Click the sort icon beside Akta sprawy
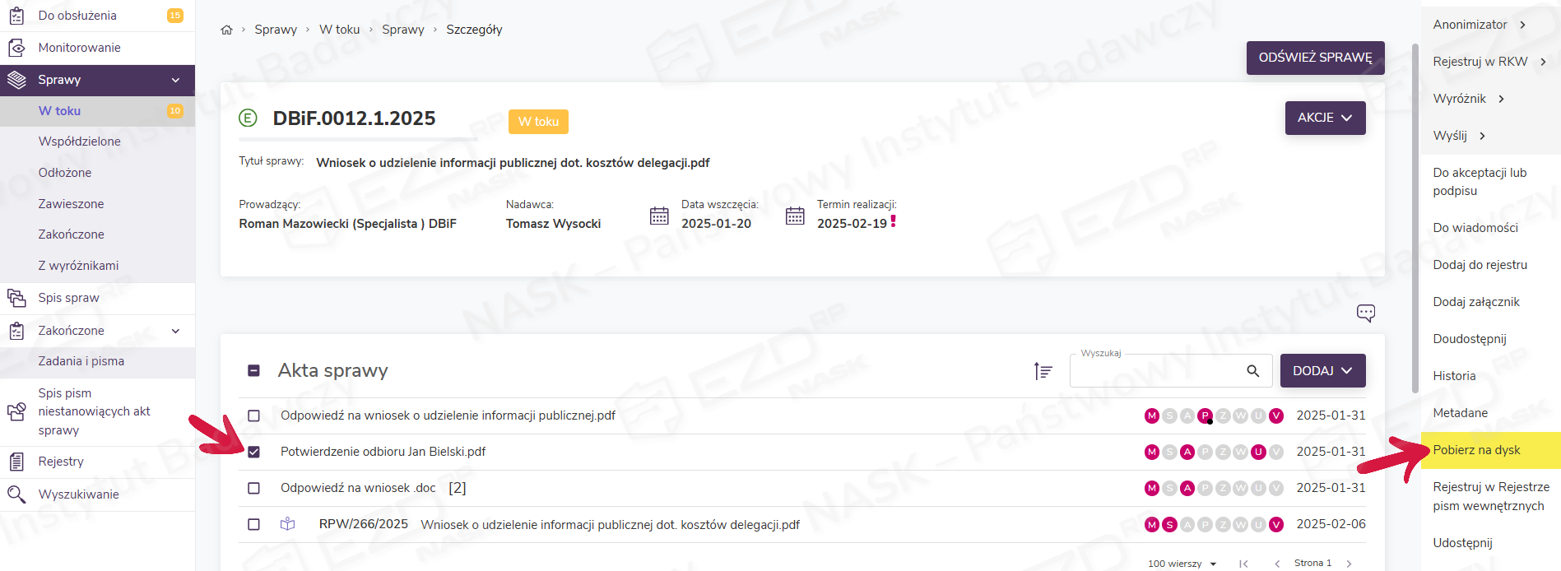The width and height of the screenshot is (1561, 571). (1043, 371)
